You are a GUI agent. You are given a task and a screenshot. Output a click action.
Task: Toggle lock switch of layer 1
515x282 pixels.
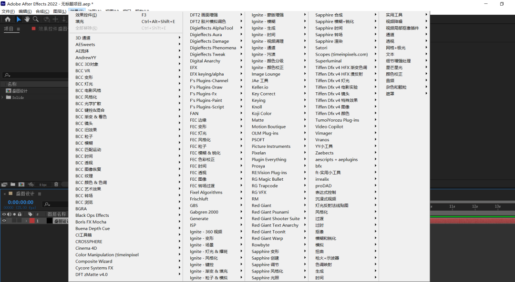tap(20, 221)
